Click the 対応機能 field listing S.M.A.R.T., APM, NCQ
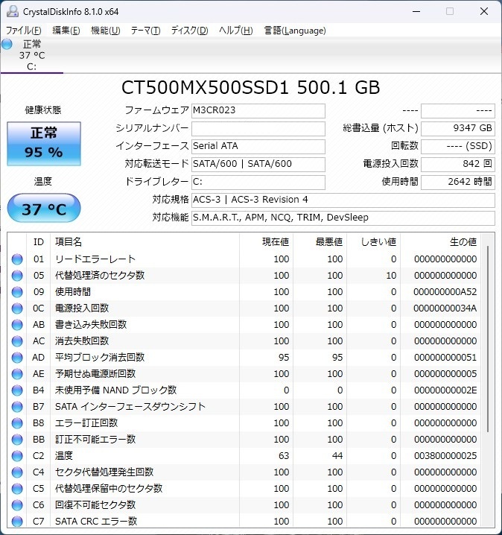Image resolution: width=502 pixels, height=535 pixels. tap(343, 218)
